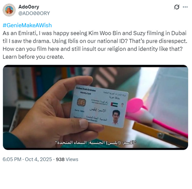Image resolution: width=192 pixels, height=189 pixels.
Task: Click the 6:05 PM timestamp
Action: click(12, 159)
